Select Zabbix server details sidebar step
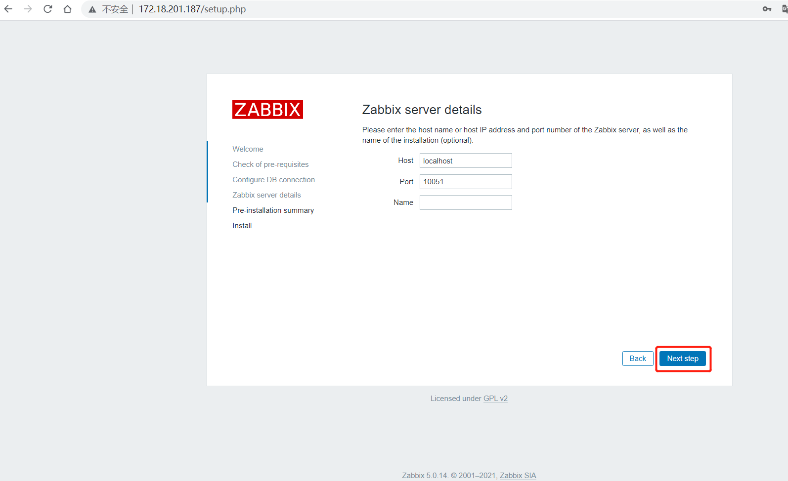The image size is (788, 481). (x=266, y=195)
